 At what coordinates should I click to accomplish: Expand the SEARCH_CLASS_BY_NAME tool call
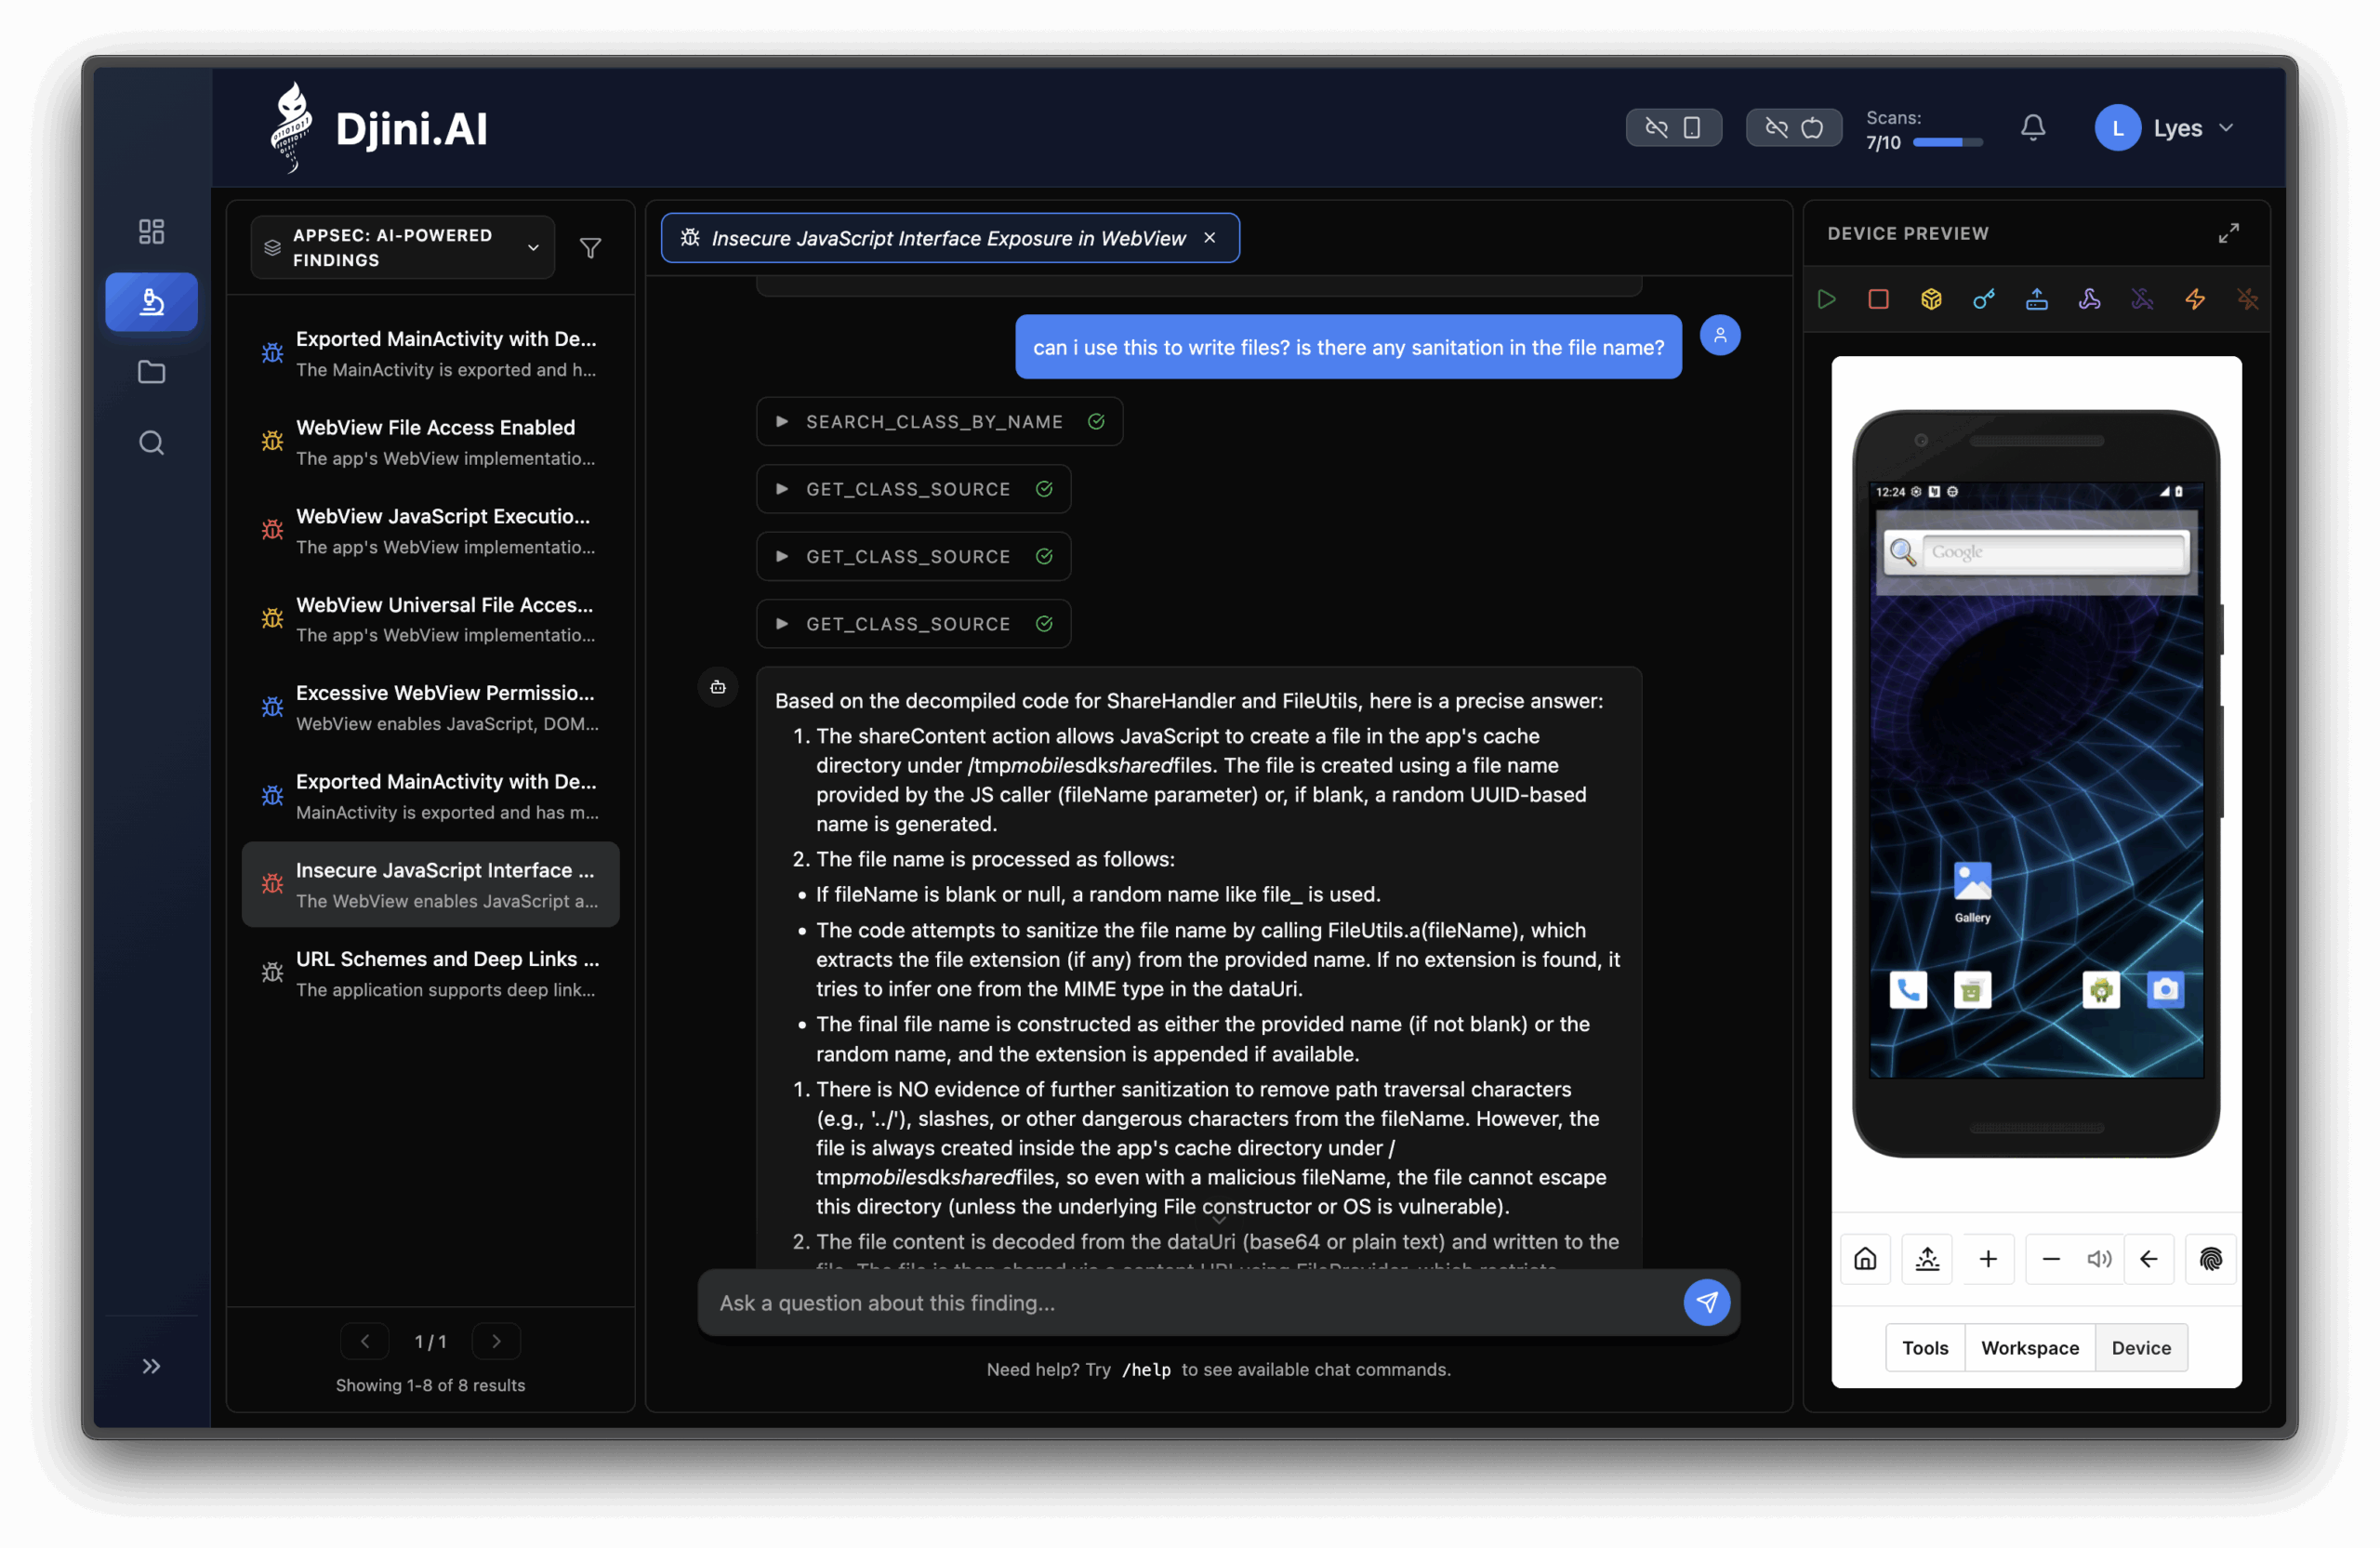click(939, 421)
